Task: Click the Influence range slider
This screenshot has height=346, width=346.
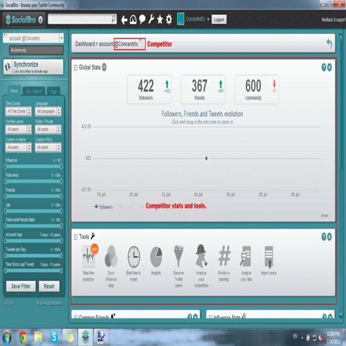Action: tap(33, 166)
